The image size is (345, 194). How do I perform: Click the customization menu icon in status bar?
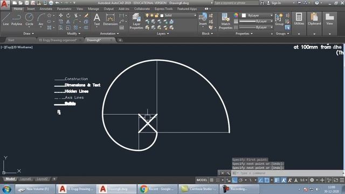point(342,180)
